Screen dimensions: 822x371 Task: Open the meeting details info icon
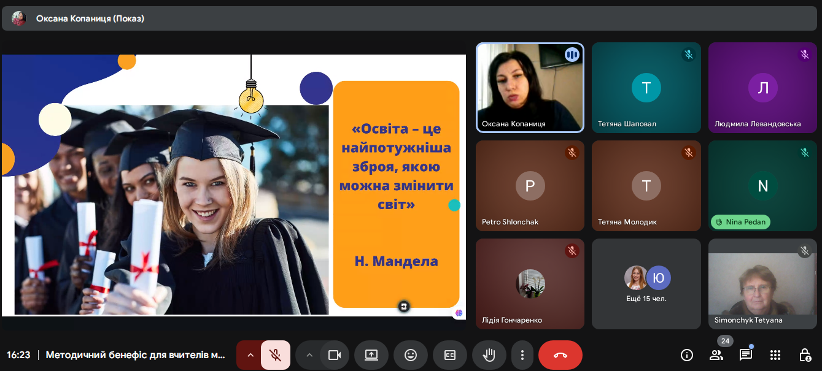687,355
